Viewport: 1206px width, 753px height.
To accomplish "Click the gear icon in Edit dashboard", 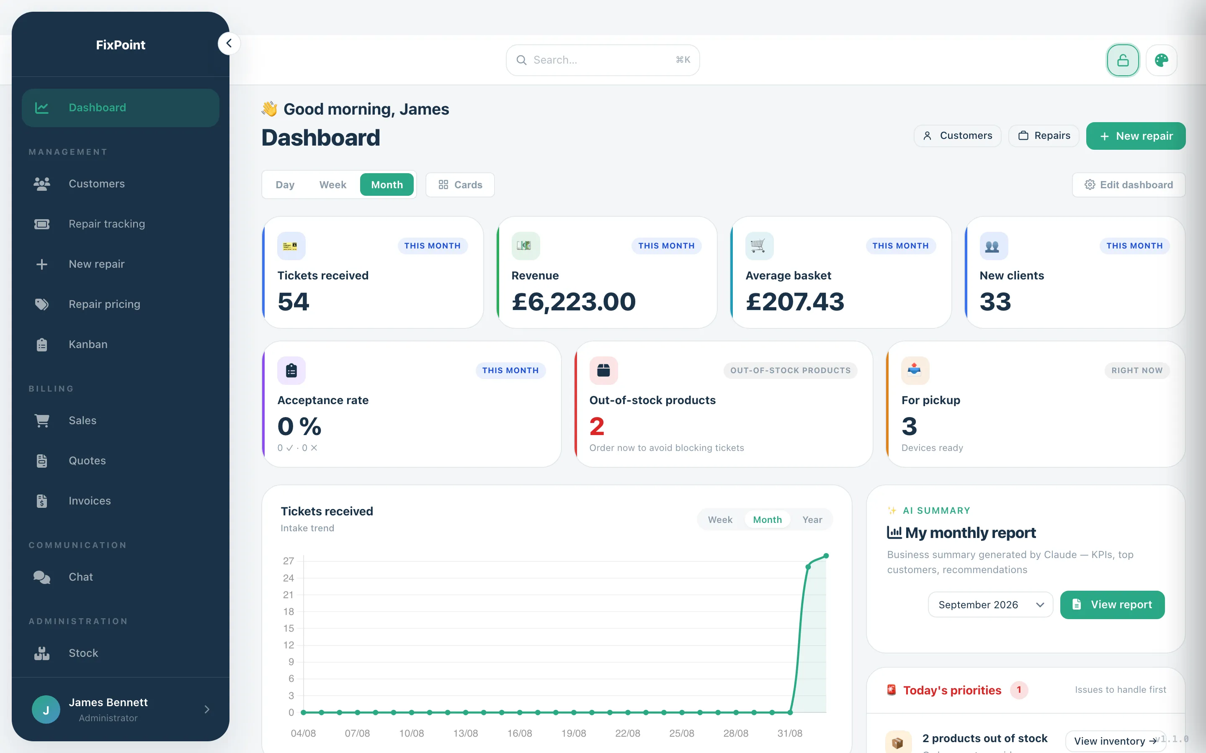I will (1090, 185).
